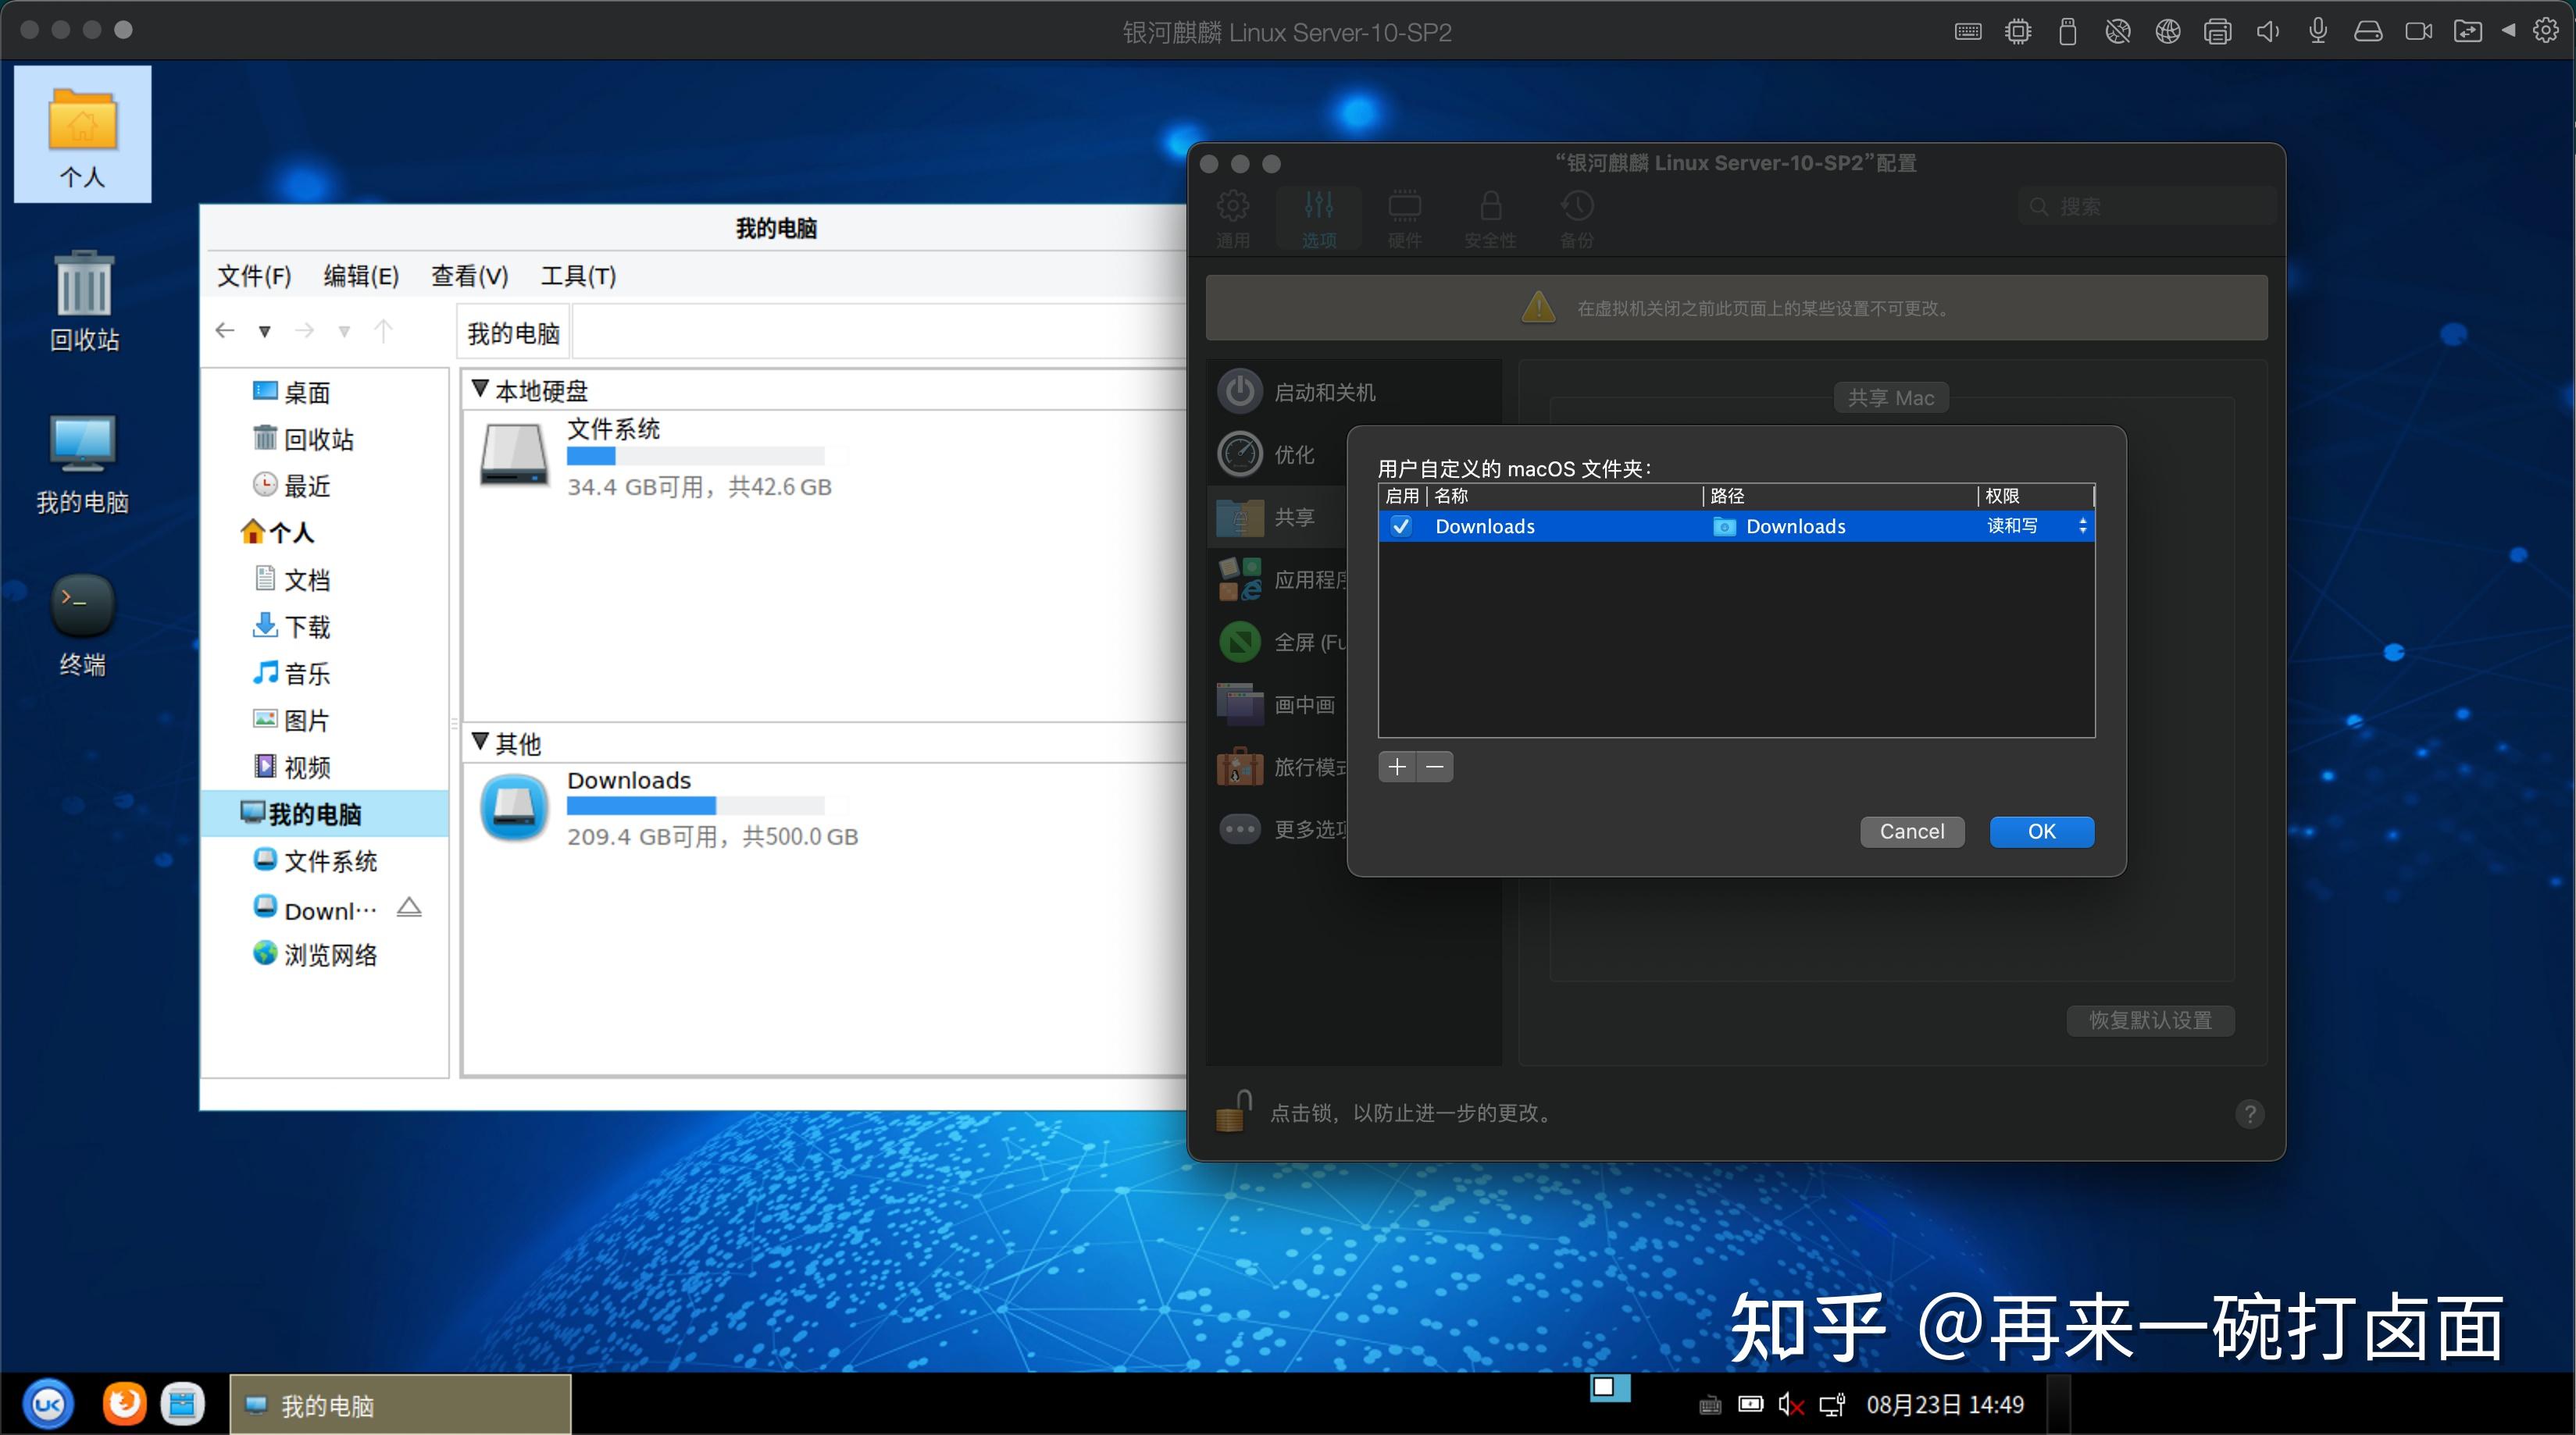Click the network globe icon in the VM toolbar
The image size is (2576, 1435).
pyautogui.click(x=2167, y=31)
